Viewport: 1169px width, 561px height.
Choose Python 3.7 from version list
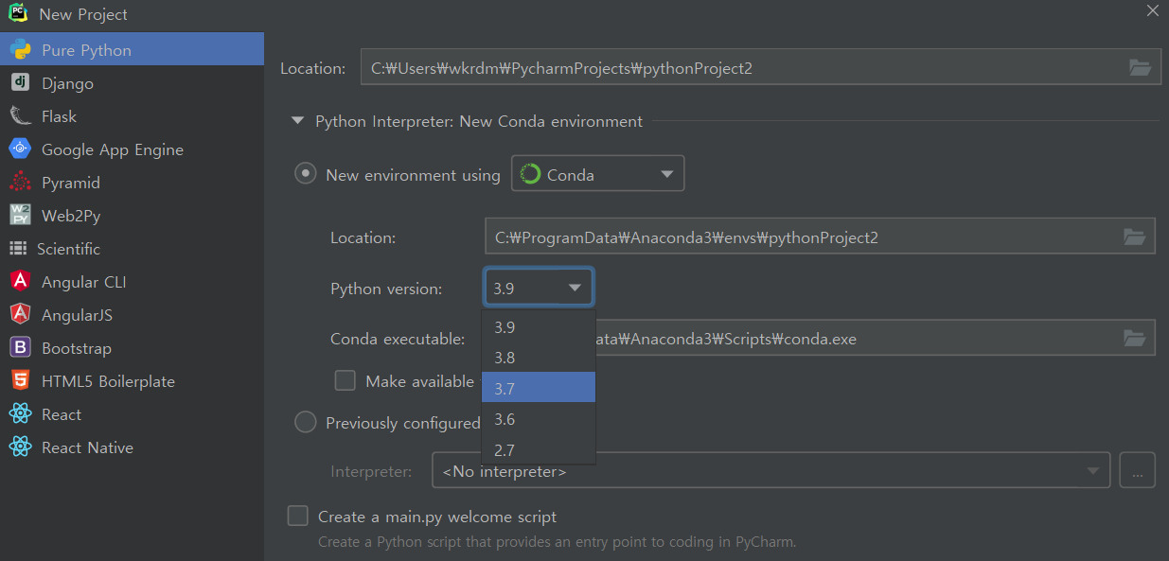[x=539, y=388]
